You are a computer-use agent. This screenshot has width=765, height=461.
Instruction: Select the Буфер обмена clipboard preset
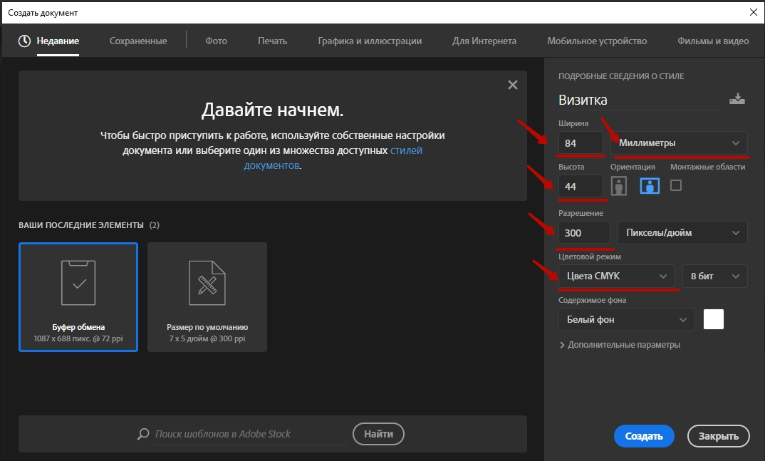(x=78, y=297)
